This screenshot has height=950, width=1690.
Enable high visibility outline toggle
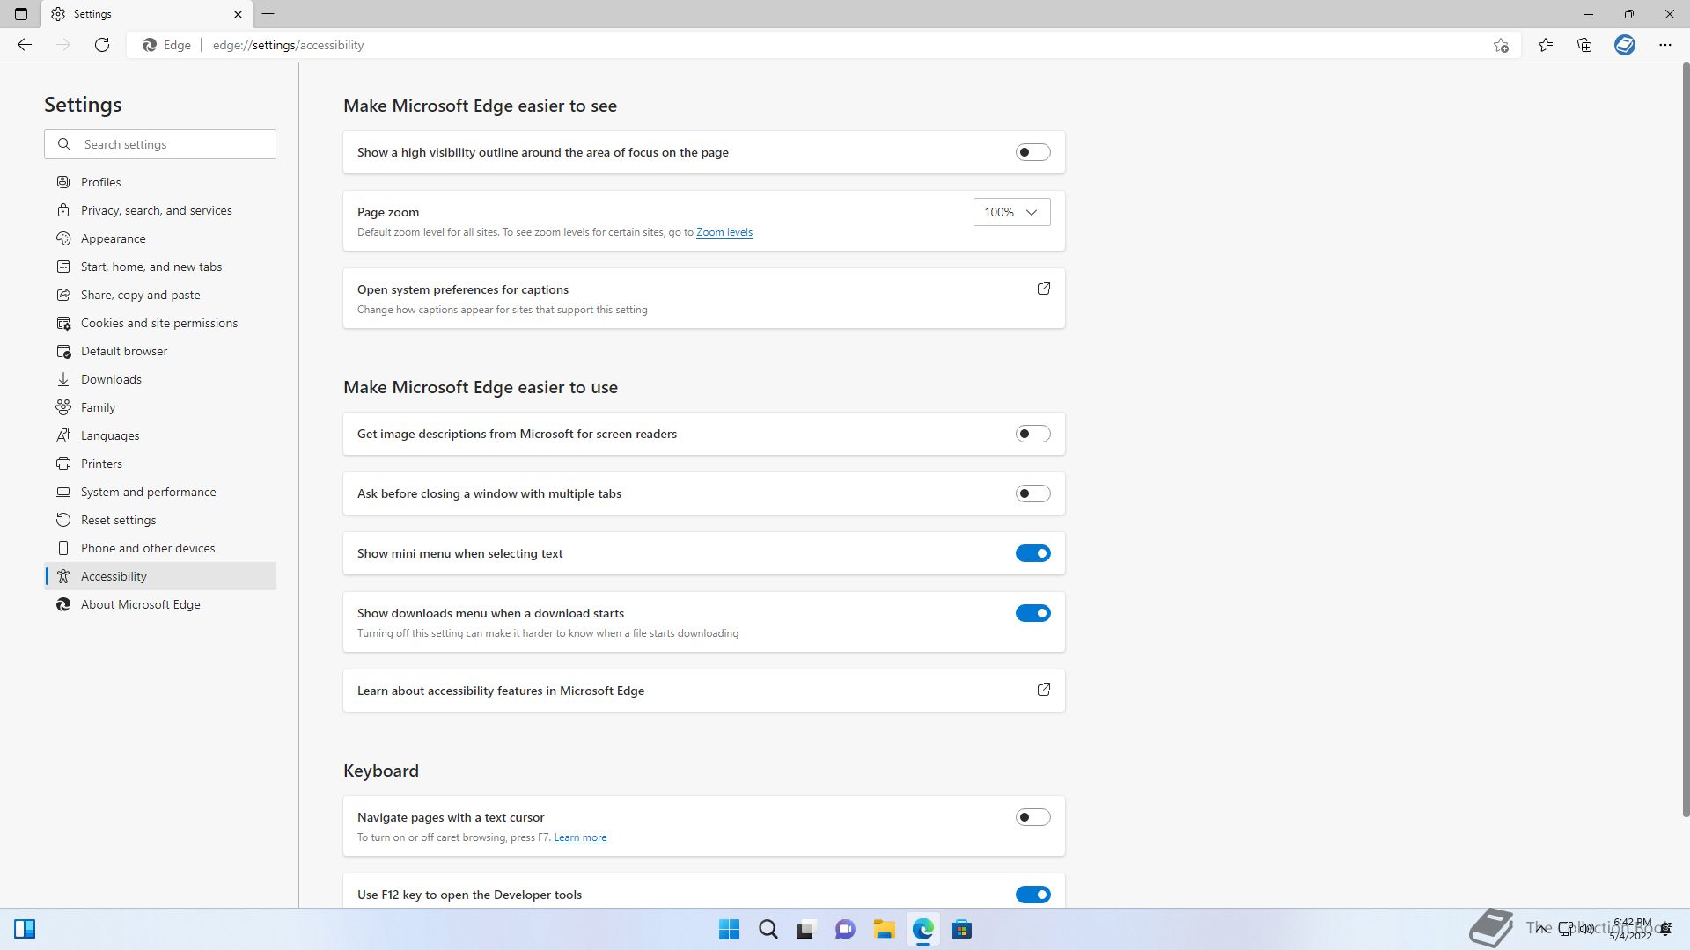(x=1032, y=152)
